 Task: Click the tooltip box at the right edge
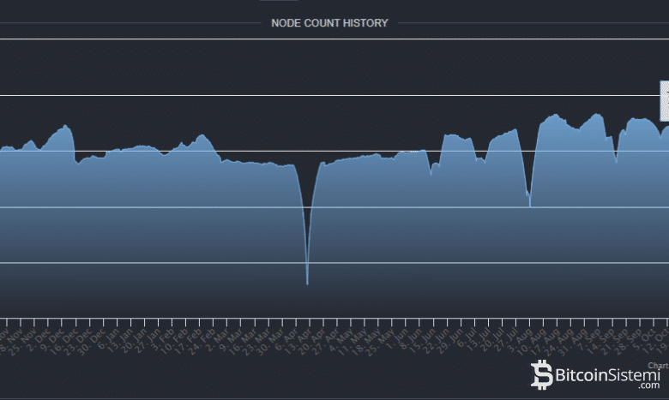664,100
